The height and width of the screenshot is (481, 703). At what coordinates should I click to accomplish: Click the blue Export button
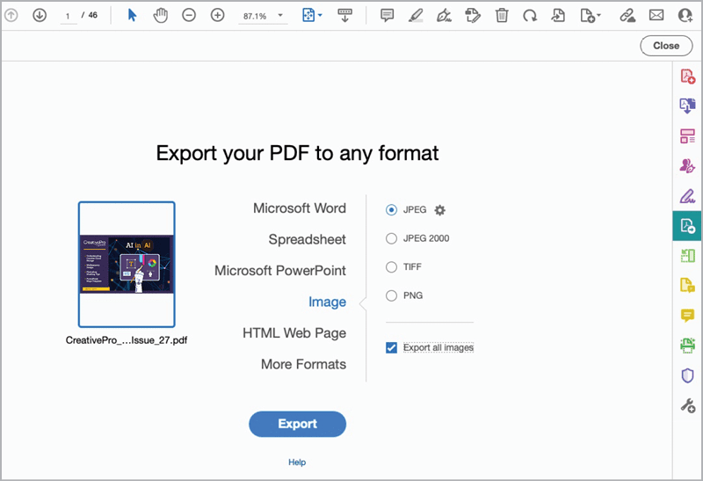pyautogui.click(x=297, y=424)
